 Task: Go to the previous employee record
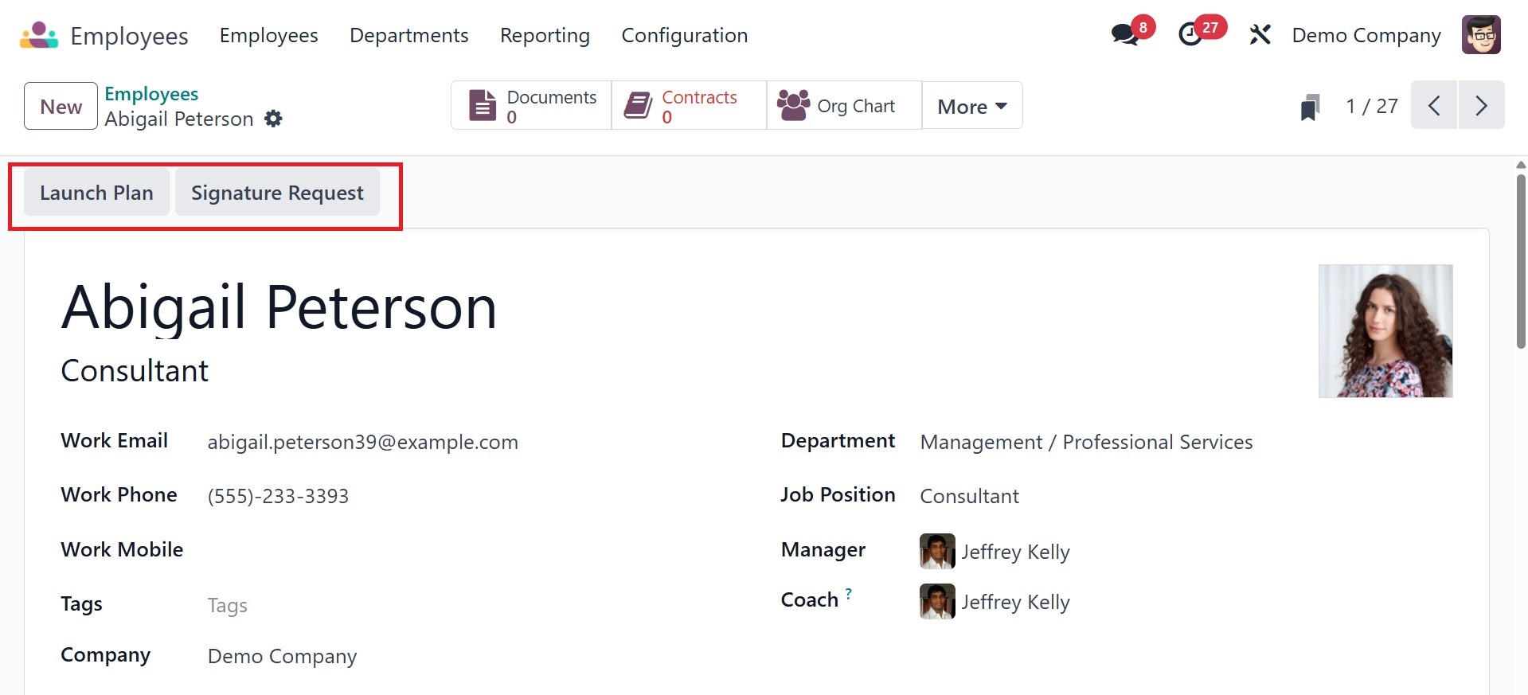coord(1434,106)
